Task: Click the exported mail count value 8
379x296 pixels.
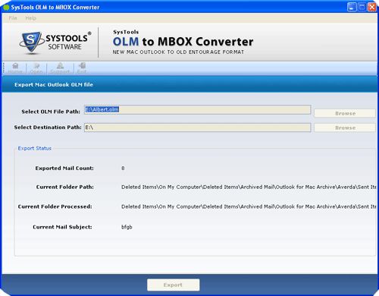Action: coord(123,168)
